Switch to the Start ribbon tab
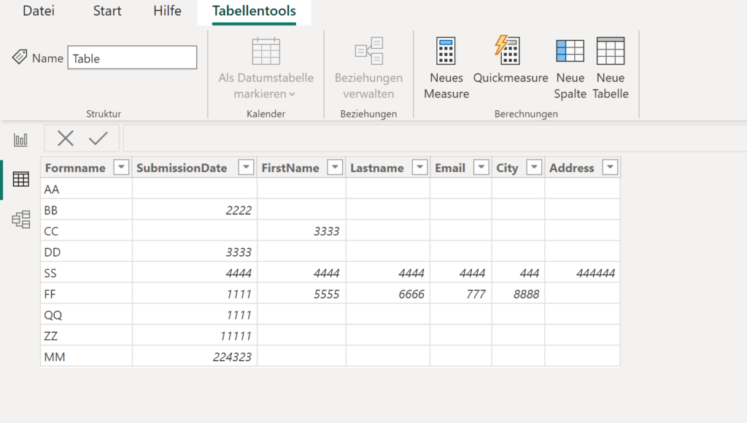The height and width of the screenshot is (423, 747). 107,11
